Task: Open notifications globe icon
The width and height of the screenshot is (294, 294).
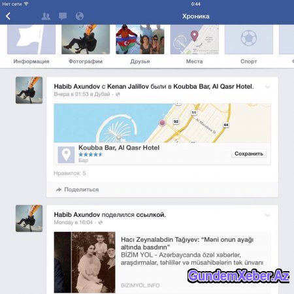Action: click(80, 16)
